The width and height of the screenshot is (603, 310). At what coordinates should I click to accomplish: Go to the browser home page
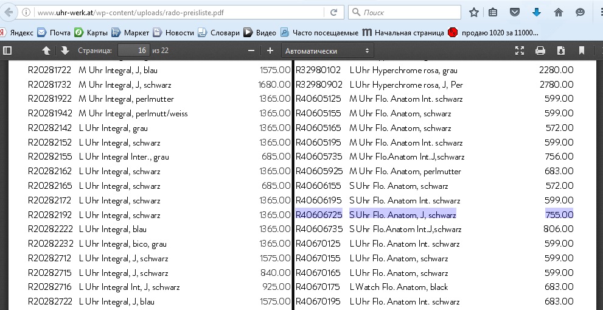[x=558, y=12]
